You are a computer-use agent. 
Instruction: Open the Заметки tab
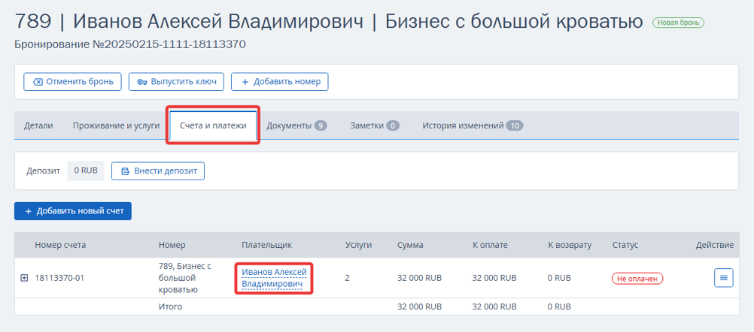point(375,125)
